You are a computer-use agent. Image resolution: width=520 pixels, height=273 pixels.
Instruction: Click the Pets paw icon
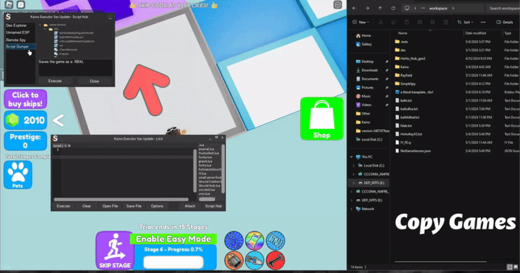[x=18, y=175]
